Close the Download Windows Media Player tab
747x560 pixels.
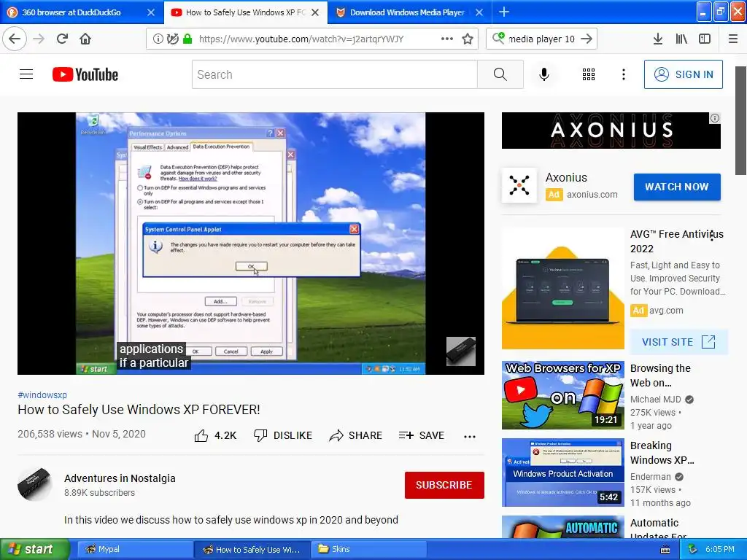tap(479, 12)
